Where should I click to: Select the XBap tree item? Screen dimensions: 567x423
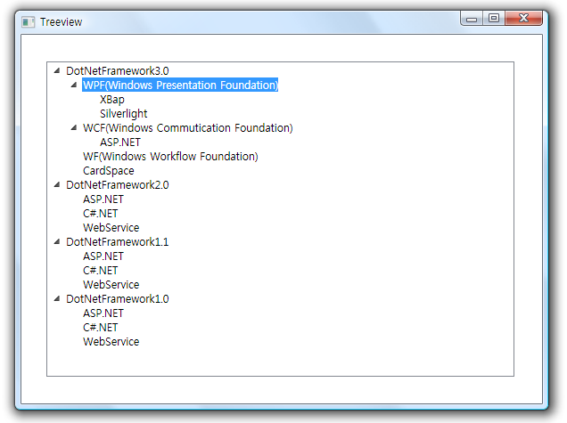click(x=112, y=100)
